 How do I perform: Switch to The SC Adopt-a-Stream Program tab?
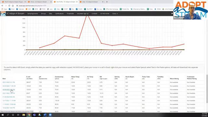(x=13, y=2)
